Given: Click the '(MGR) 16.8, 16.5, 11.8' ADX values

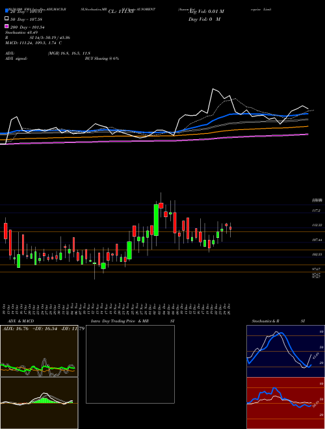Looking at the screenshot, I should click(x=69, y=53).
